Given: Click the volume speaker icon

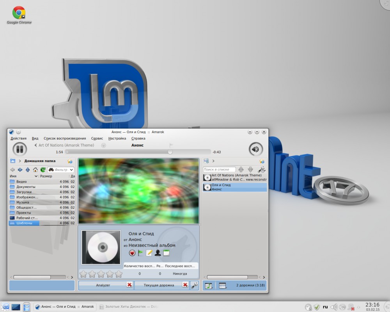Looking at the screenshot, I should coord(256,149).
